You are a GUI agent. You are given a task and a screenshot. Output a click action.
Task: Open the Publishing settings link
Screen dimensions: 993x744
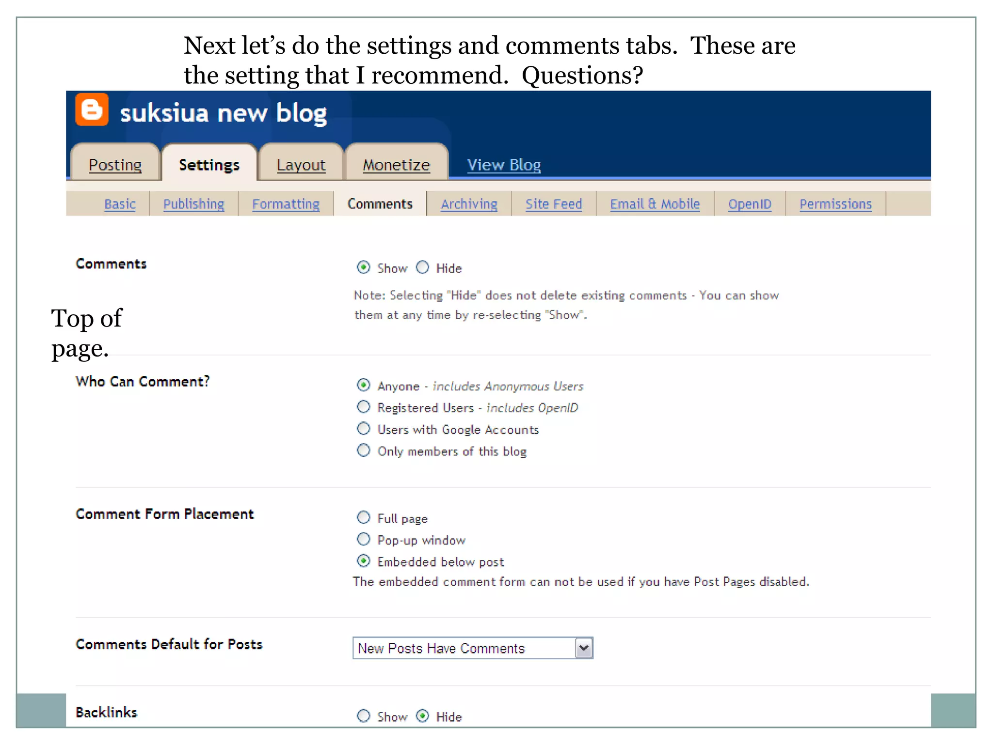click(193, 204)
